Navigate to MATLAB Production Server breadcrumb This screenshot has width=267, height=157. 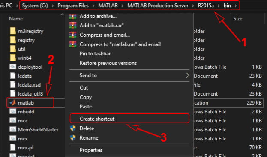pos(158,6)
